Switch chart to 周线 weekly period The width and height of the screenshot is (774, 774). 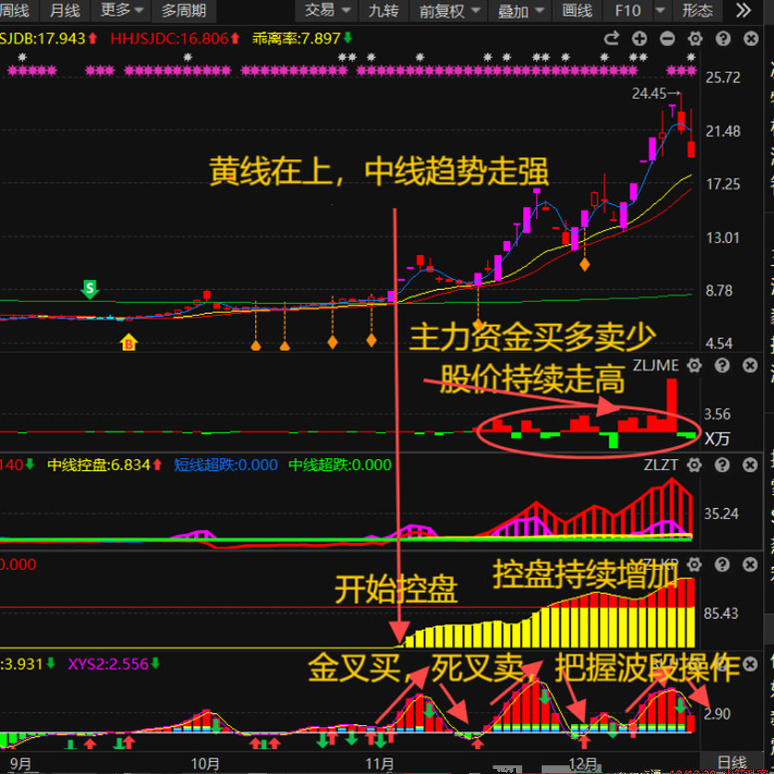coord(16,10)
